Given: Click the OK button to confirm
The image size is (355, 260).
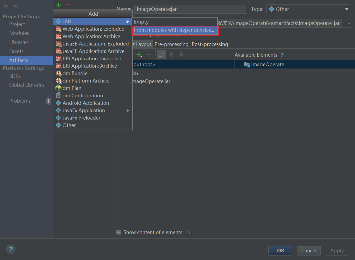Looking at the screenshot, I should tap(280, 250).
